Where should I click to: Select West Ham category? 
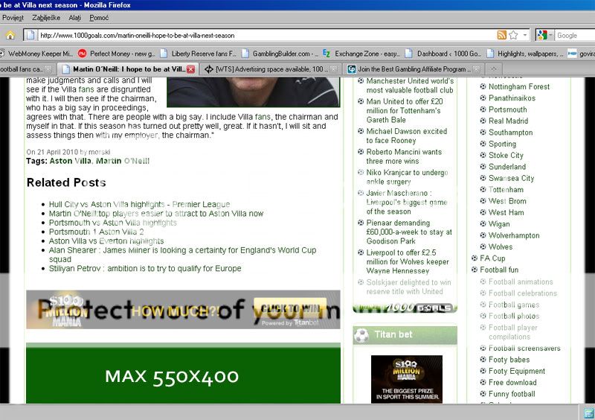click(506, 212)
